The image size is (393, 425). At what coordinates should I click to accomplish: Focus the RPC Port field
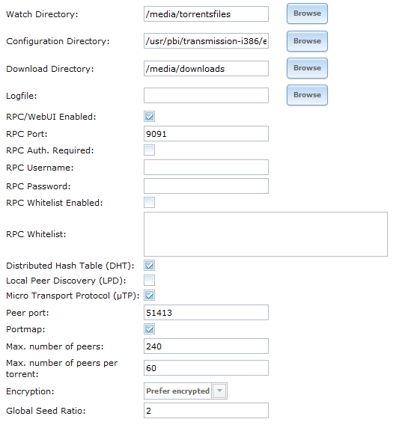click(x=206, y=134)
